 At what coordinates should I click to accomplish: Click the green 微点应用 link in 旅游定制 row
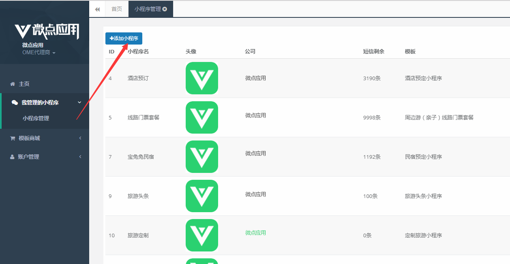point(255,233)
